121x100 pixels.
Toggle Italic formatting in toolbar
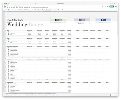point(35,9)
